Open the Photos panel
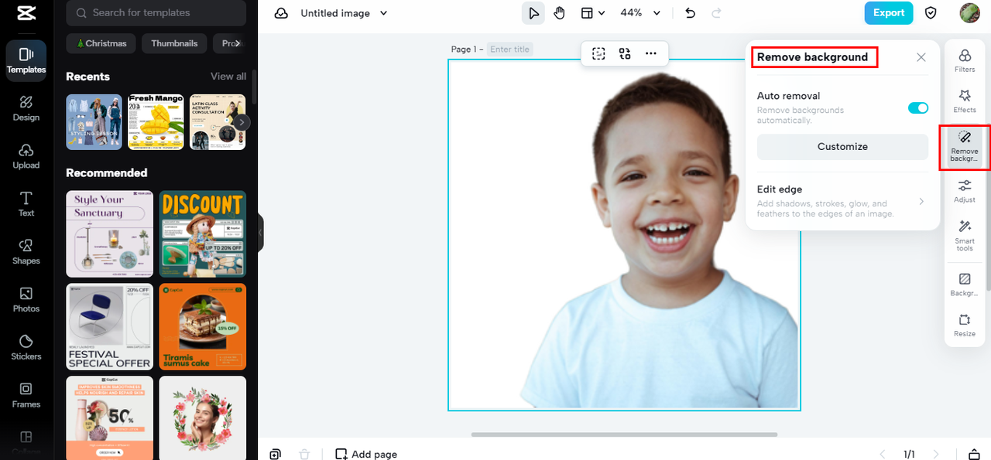Viewport: 991px width, 460px height. [26, 300]
